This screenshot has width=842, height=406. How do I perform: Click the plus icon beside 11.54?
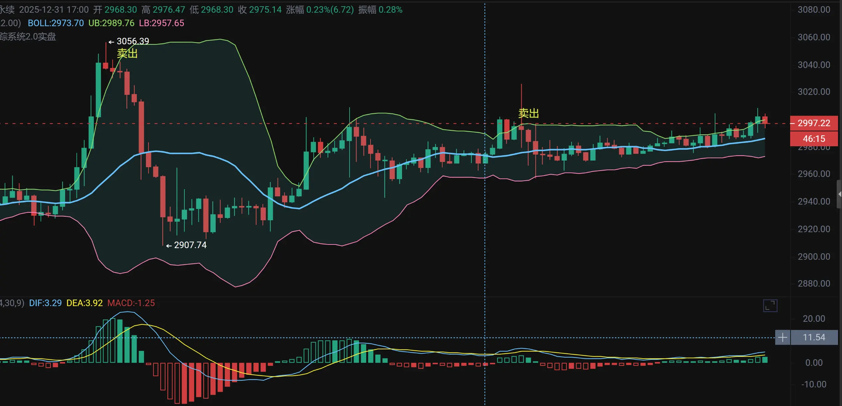pyautogui.click(x=783, y=338)
